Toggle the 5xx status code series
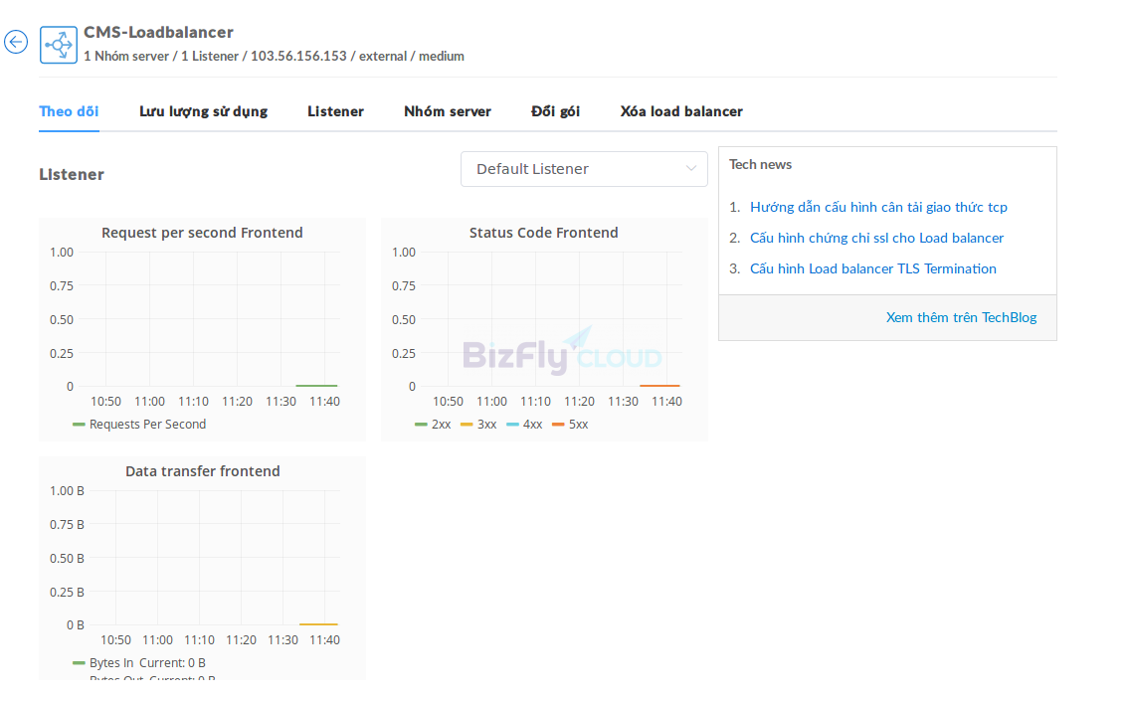 tap(570, 424)
